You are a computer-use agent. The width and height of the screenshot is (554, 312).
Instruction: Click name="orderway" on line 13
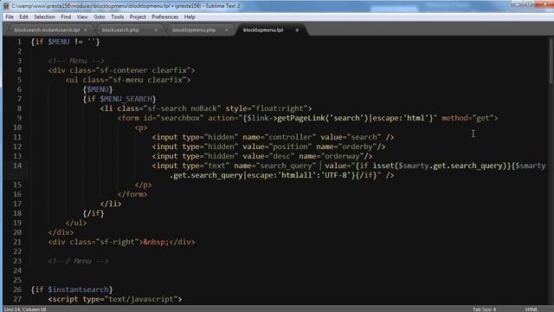tap(332, 156)
